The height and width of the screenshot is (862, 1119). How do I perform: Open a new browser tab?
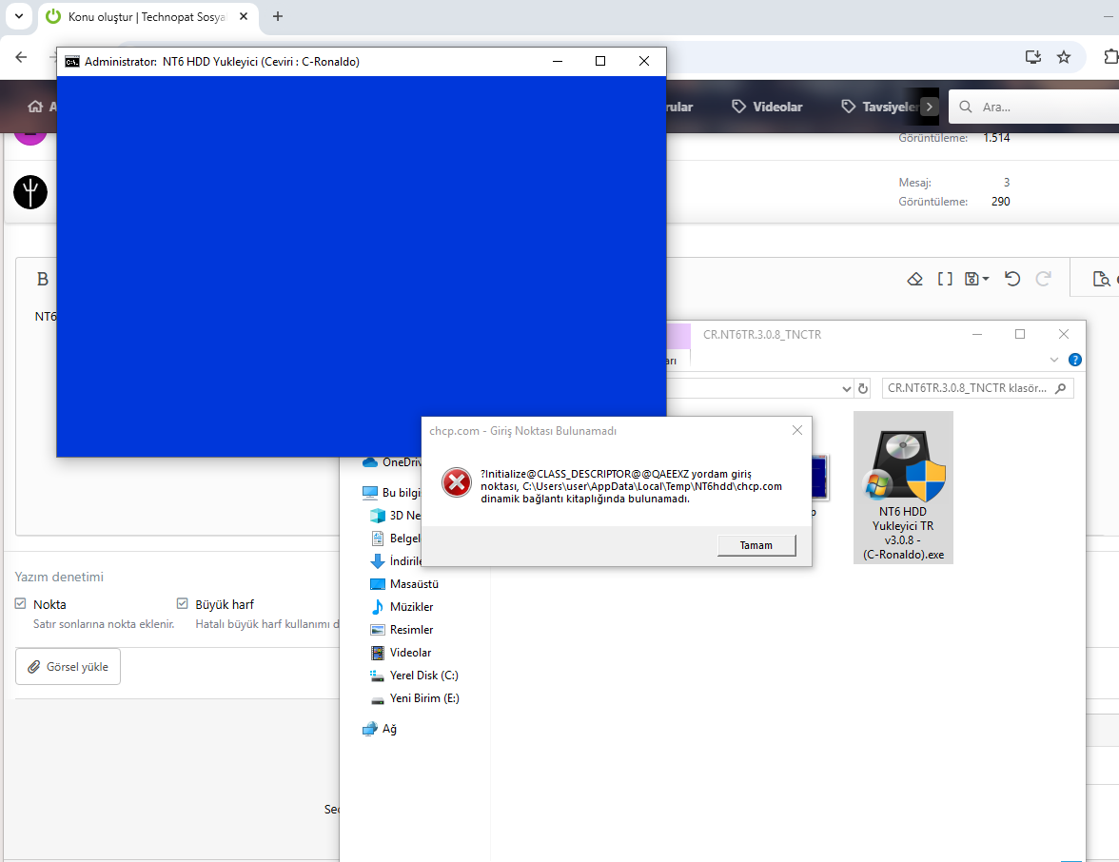coord(278,16)
